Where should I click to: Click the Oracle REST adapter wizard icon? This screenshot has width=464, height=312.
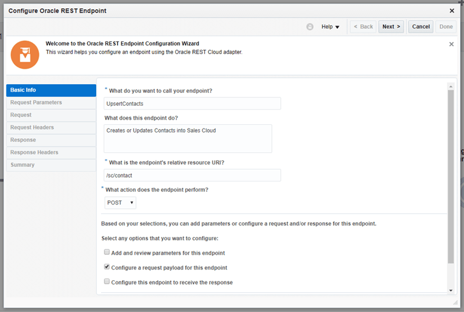click(x=25, y=55)
